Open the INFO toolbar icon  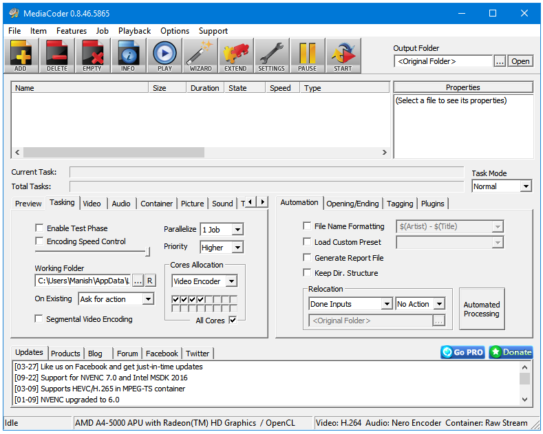pos(129,56)
